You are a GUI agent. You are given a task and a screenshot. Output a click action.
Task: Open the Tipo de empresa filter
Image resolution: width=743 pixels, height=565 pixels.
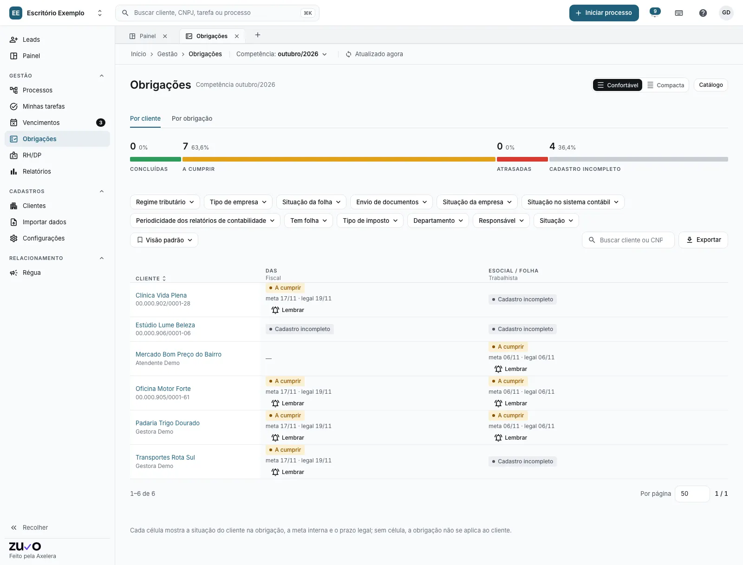pyautogui.click(x=238, y=202)
